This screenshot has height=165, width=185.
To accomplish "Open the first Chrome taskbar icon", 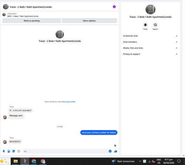I will coord(34,161).
